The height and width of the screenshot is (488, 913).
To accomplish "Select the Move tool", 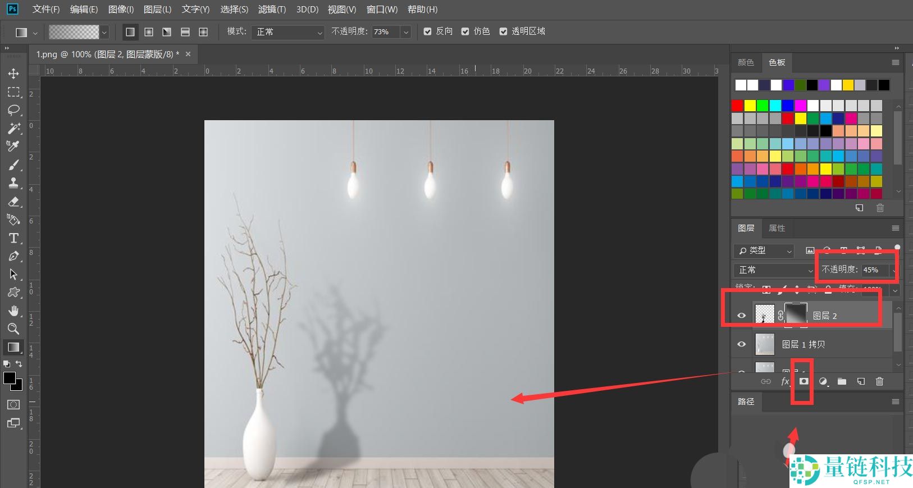I will (13, 74).
